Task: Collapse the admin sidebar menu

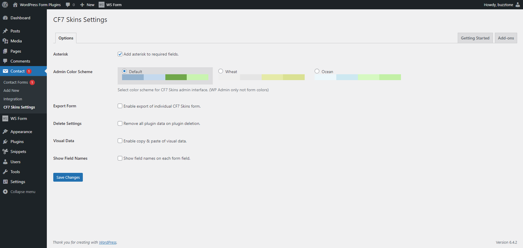Action: pos(19,192)
